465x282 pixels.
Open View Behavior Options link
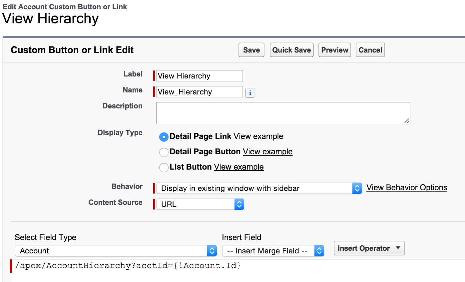coord(407,188)
